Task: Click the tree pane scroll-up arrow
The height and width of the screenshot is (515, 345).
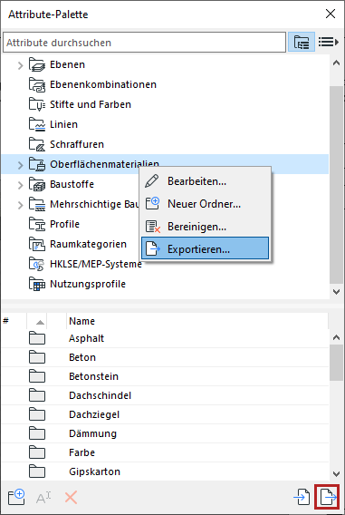Action: coord(336,63)
